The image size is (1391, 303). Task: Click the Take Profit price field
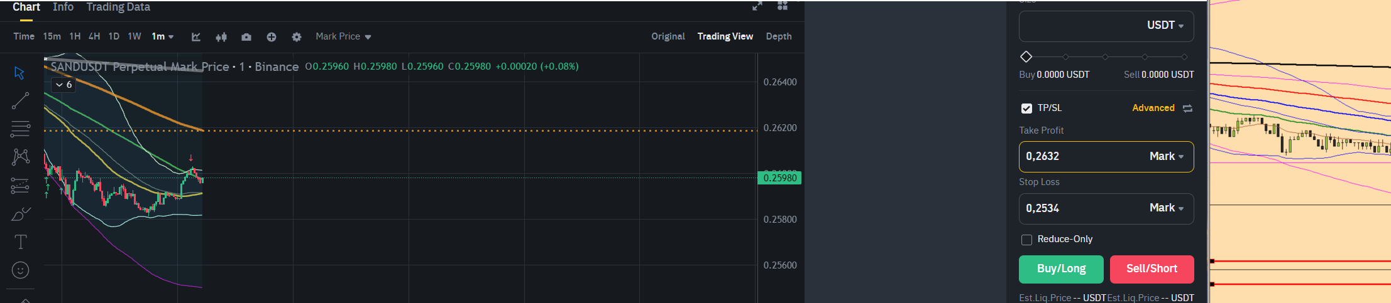pyautogui.click(x=1081, y=156)
